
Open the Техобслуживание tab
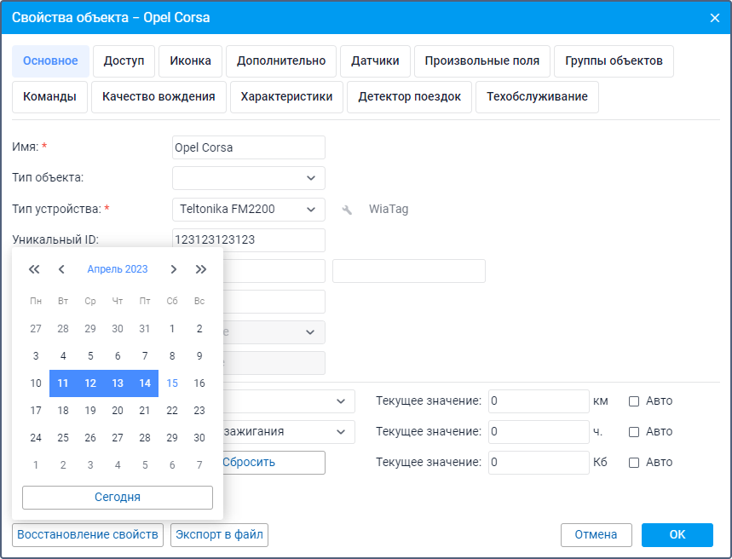(537, 97)
